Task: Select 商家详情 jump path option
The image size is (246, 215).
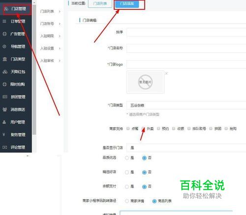Action: [127, 201]
